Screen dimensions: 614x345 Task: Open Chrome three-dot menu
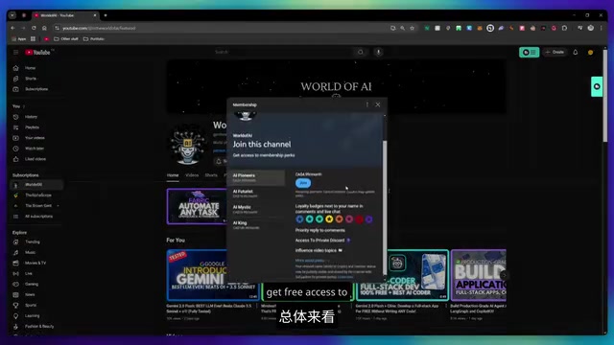pos(602,28)
